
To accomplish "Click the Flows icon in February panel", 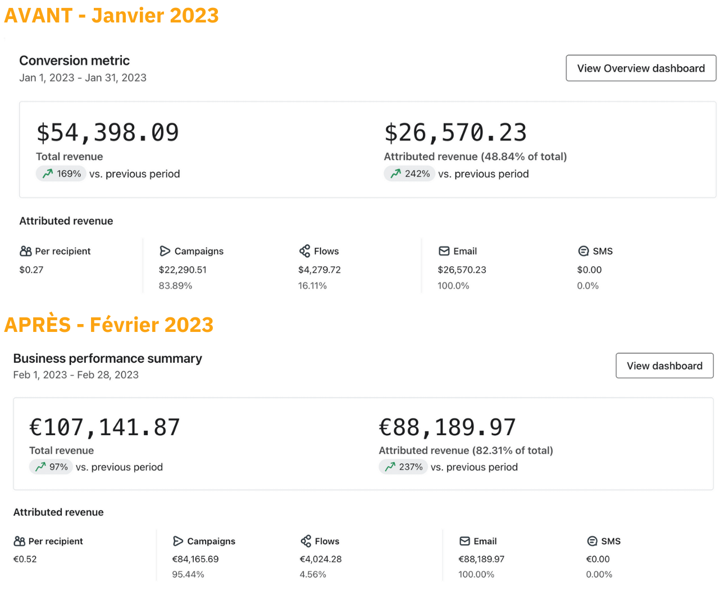I will (306, 541).
